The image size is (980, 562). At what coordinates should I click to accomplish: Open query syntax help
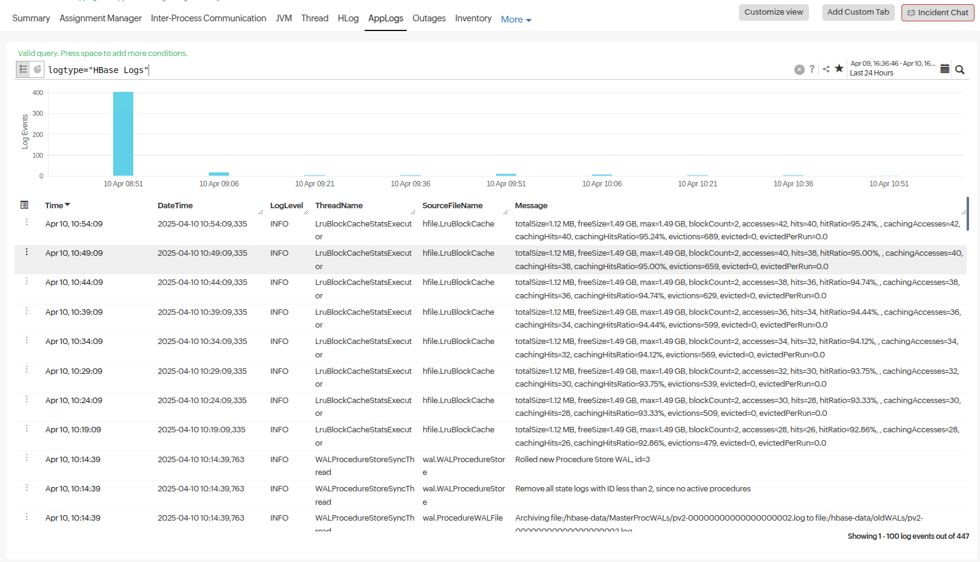(812, 69)
